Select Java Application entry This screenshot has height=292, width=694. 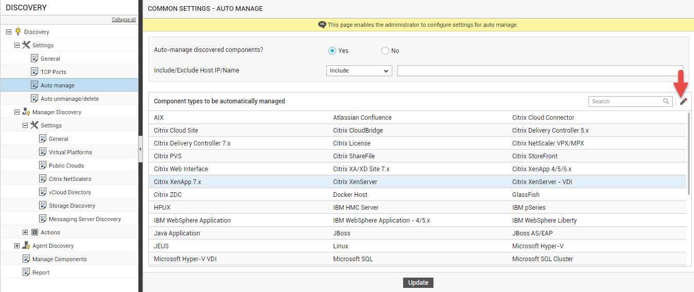point(178,233)
